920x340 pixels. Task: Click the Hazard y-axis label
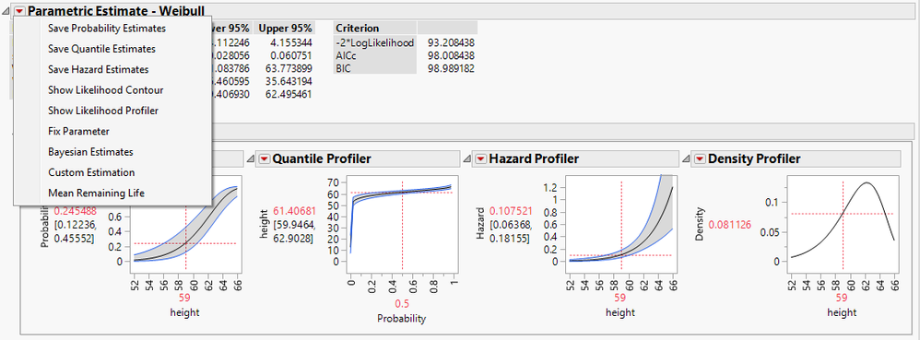[480, 225]
